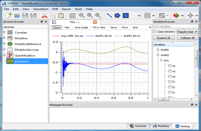Close the Libraries Browser panel
The height and width of the screenshot is (131, 201).
point(46,22)
